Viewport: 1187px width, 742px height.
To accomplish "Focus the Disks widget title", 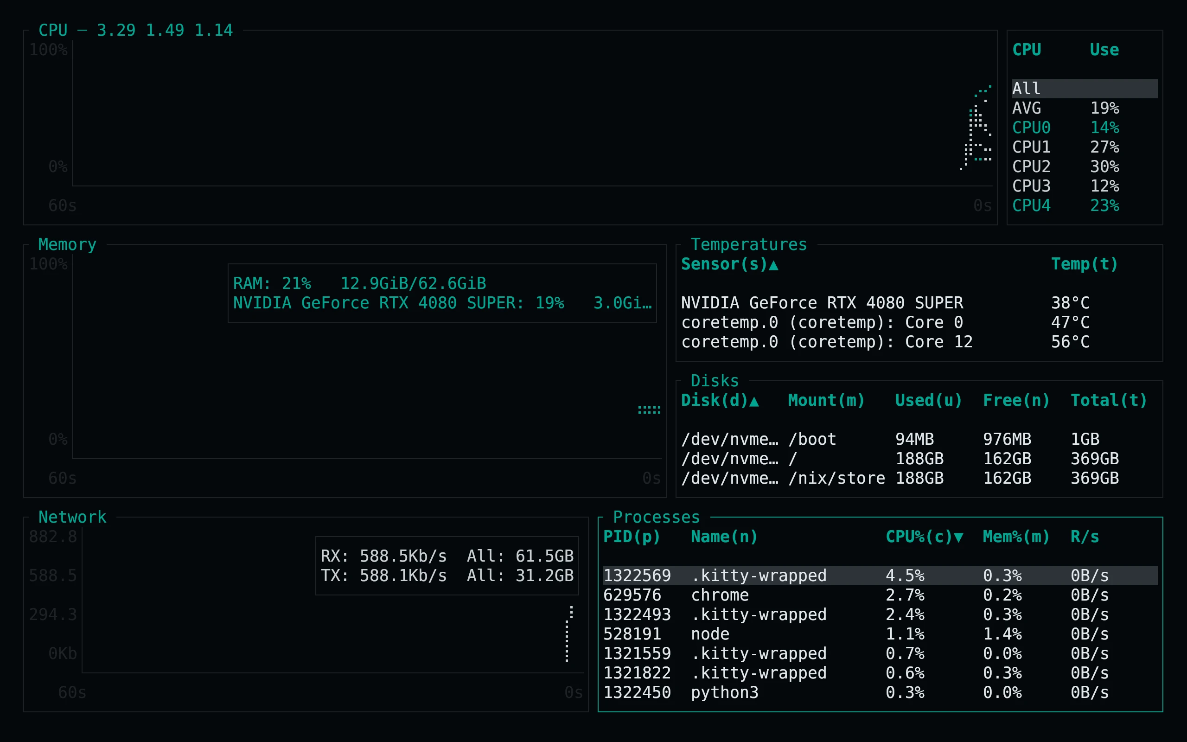I will point(715,381).
